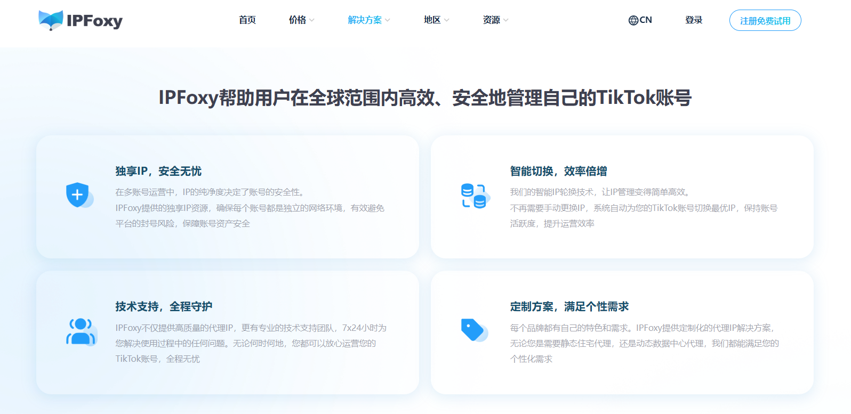Image resolution: width=851 pixels, height=414 pixels.
Task: Click the text 平台的封号风险，保障账号资产安全
Action: 183,223
